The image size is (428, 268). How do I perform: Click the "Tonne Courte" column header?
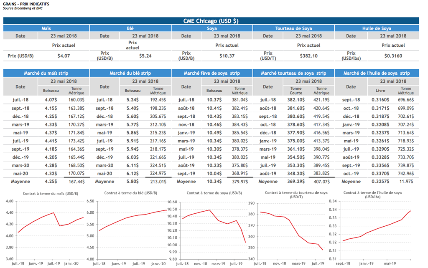(296, 91)
